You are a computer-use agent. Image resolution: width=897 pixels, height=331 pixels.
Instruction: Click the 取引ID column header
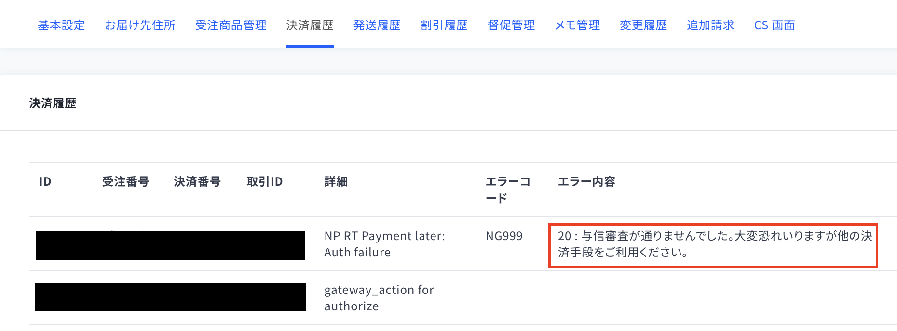point(264,182)
